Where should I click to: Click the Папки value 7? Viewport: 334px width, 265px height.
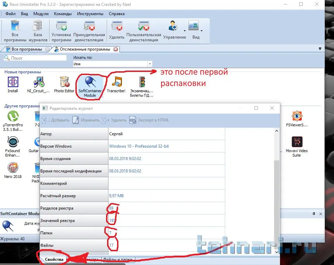tap(110, 233)
